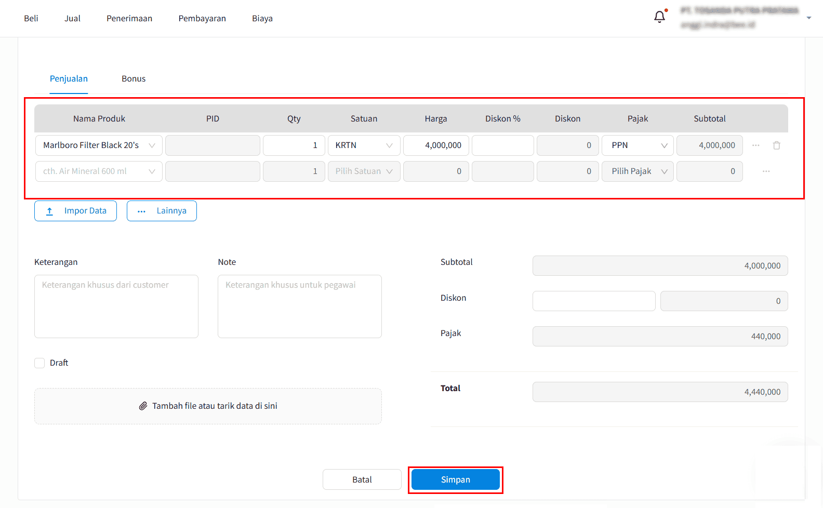The image size is (823, 508).
Task: Open the Marlboro Filter Black product dropdown
Action: pos(99,145)
